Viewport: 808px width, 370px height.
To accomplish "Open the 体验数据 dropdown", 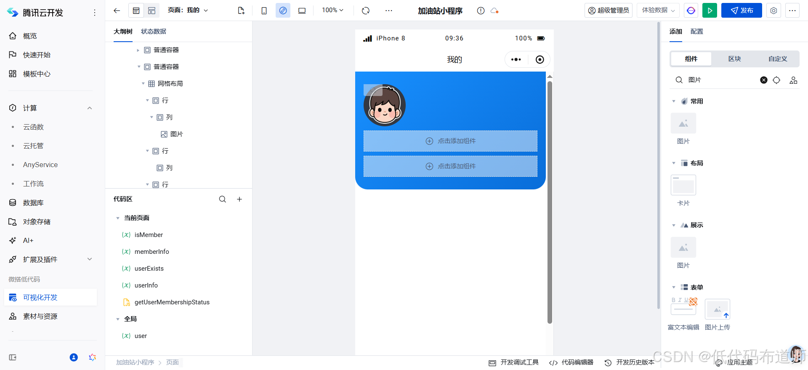I will 658,11.
